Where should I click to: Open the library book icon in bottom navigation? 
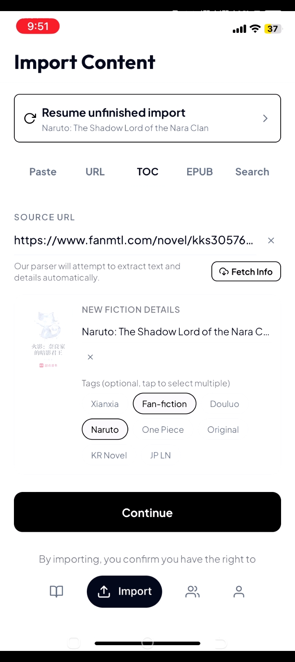click(57, 591)
